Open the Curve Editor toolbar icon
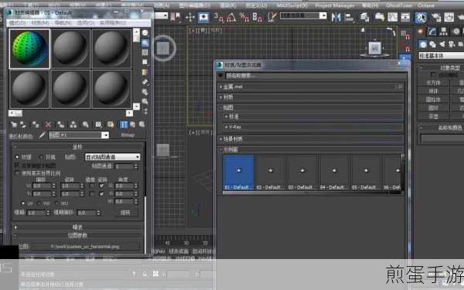464x290 pixels. (x=393, y=18)
